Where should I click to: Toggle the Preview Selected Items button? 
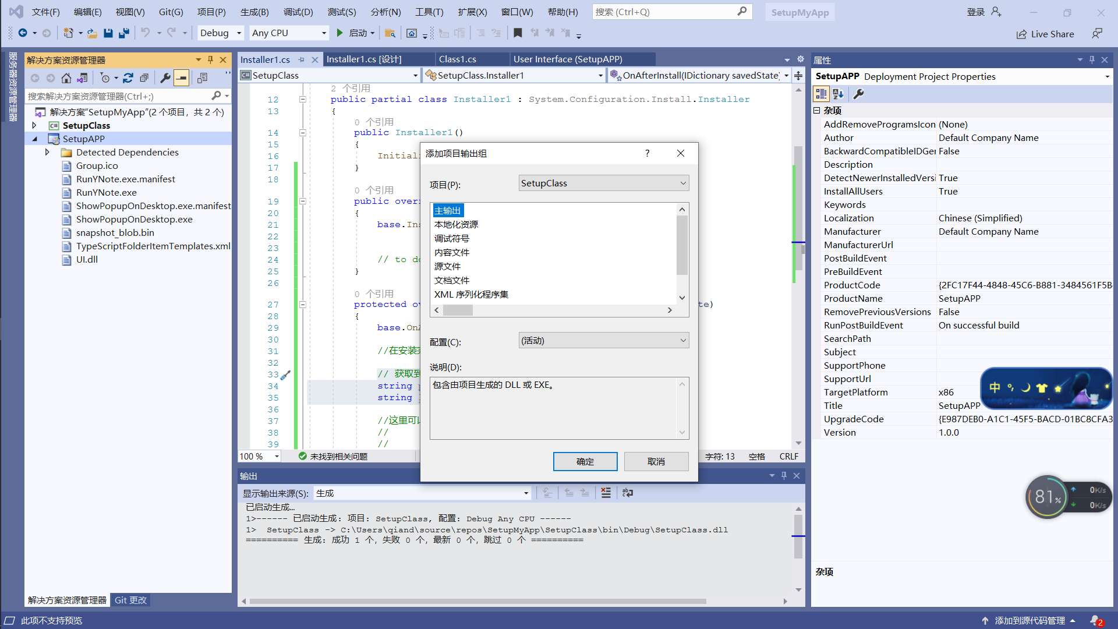[x=182, y=78]
